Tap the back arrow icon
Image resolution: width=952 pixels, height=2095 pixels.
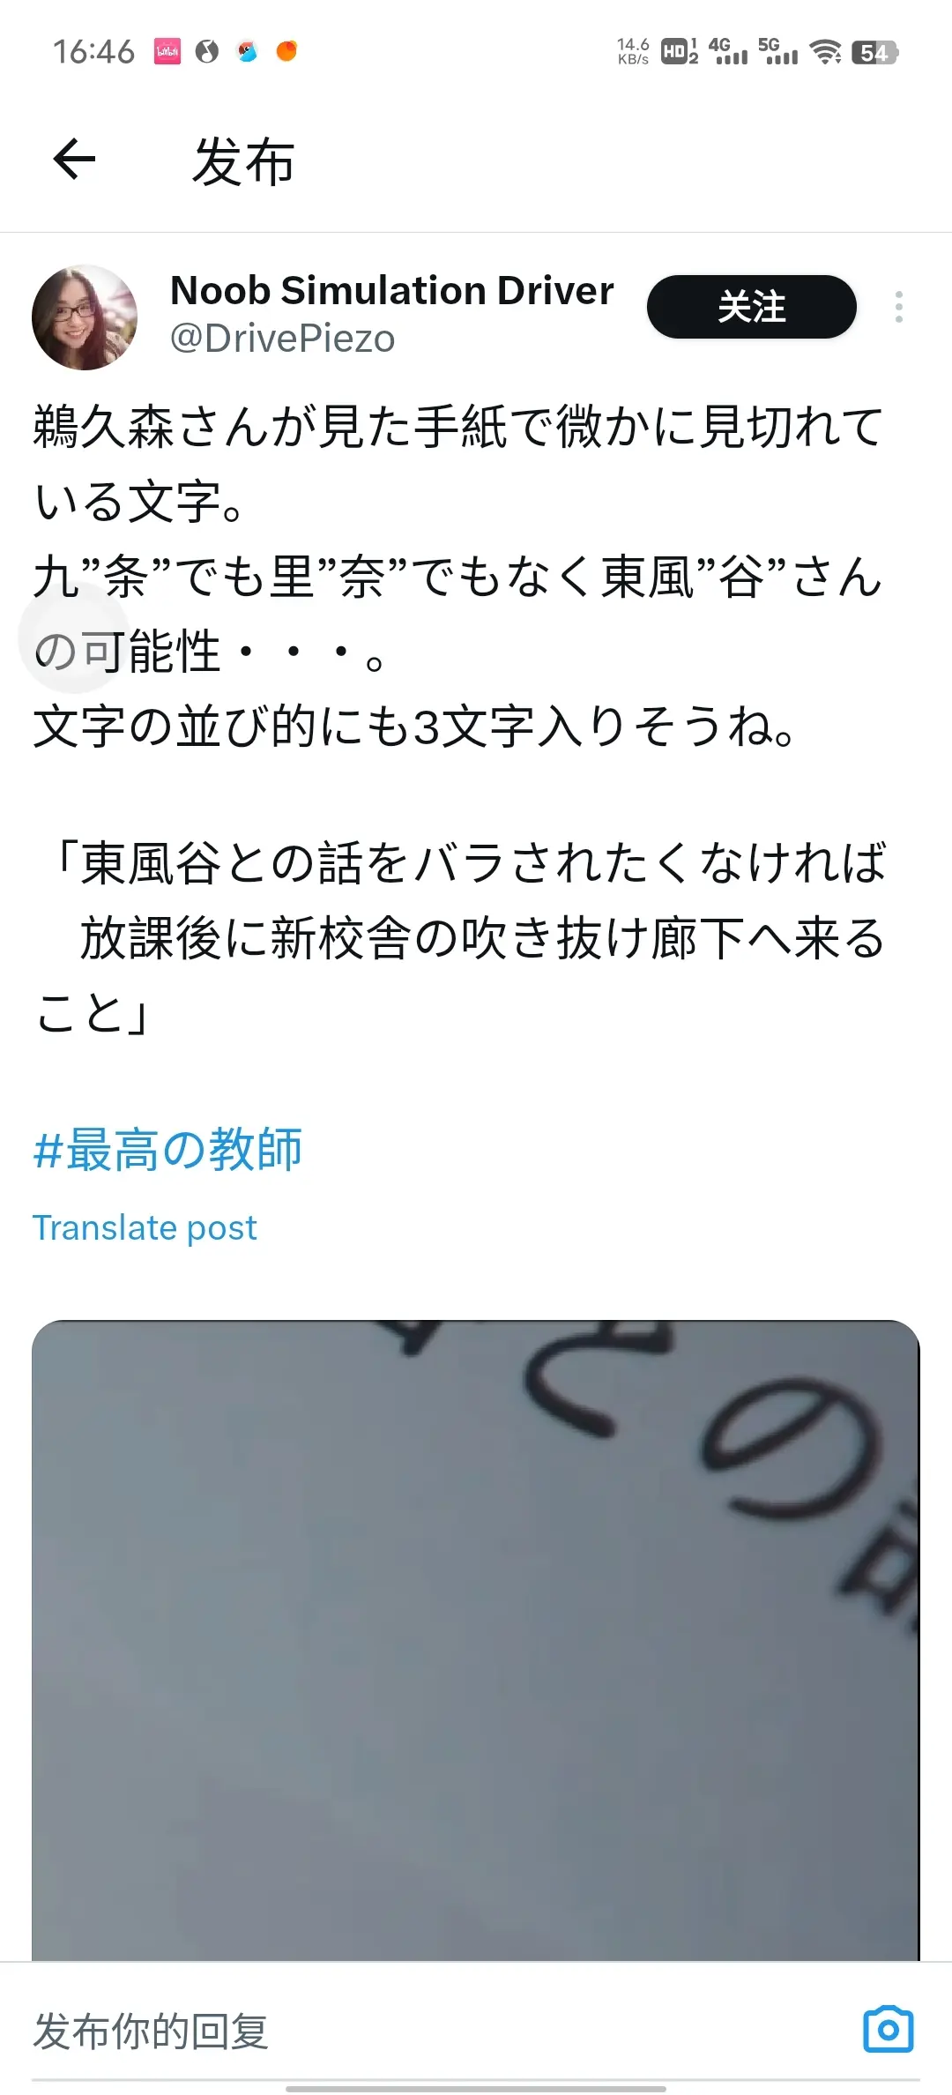pos(74,160)
